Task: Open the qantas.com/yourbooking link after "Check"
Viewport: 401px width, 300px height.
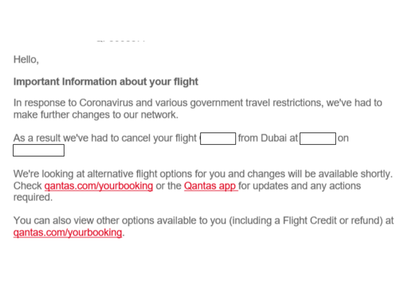Action: (99, 186)
